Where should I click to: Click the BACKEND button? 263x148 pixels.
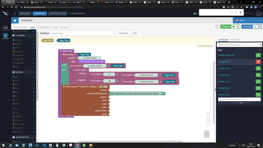(x=25, y=13)
